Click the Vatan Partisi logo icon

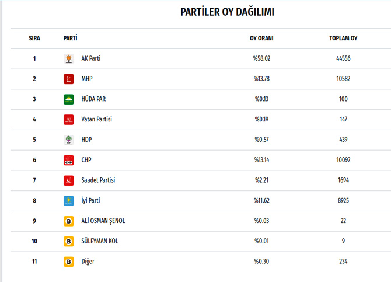coord(69,120)
